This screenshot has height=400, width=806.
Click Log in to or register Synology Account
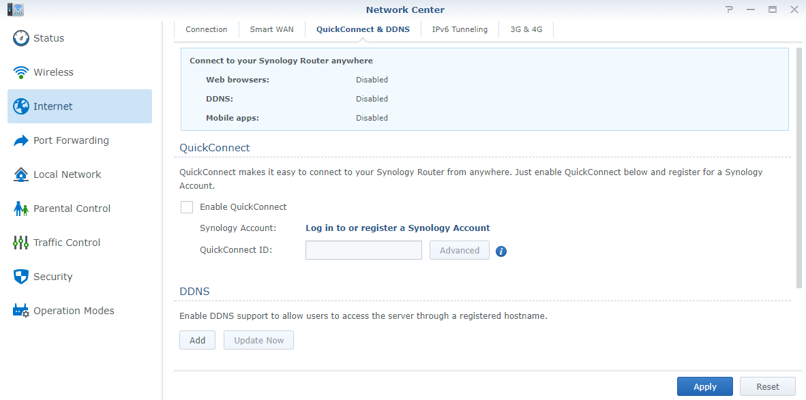tap(398, 228)
